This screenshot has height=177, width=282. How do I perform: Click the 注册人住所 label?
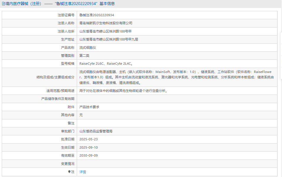click(66, 31)
